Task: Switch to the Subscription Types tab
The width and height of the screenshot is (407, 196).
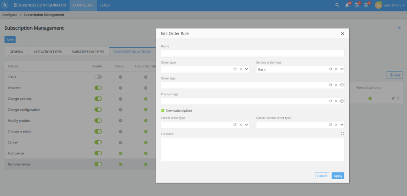Action: click(88, 52)
